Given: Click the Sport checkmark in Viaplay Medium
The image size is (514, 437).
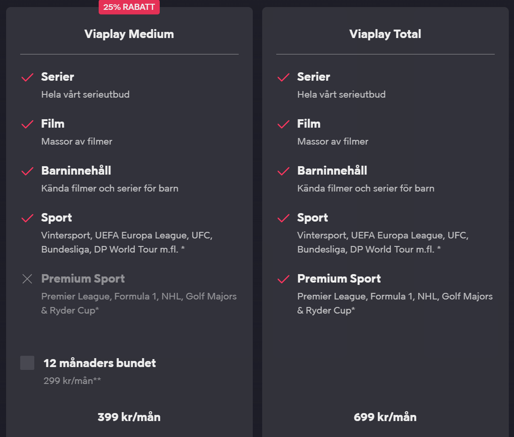Looking at the screenshot, I should pyautogui.click(x=27, y=218).
